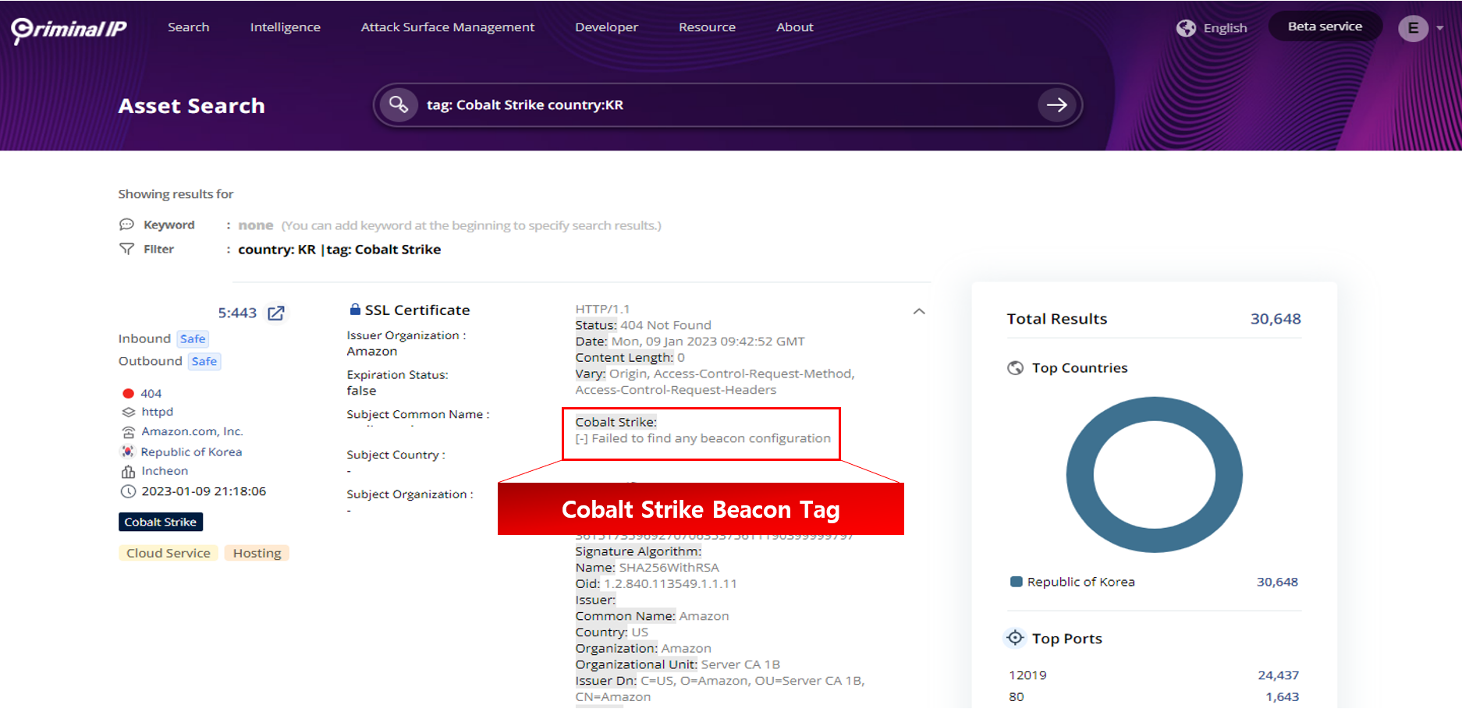Click the Incheon city building icon

pyautogui.click(x=128, y=471)
